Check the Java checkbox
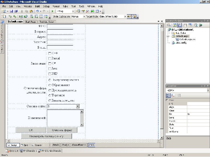The width and height of the screenshot is (210, 157). [x=50, y=68]
